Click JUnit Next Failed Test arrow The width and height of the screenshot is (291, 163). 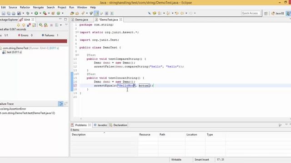[x=18, y=25]
